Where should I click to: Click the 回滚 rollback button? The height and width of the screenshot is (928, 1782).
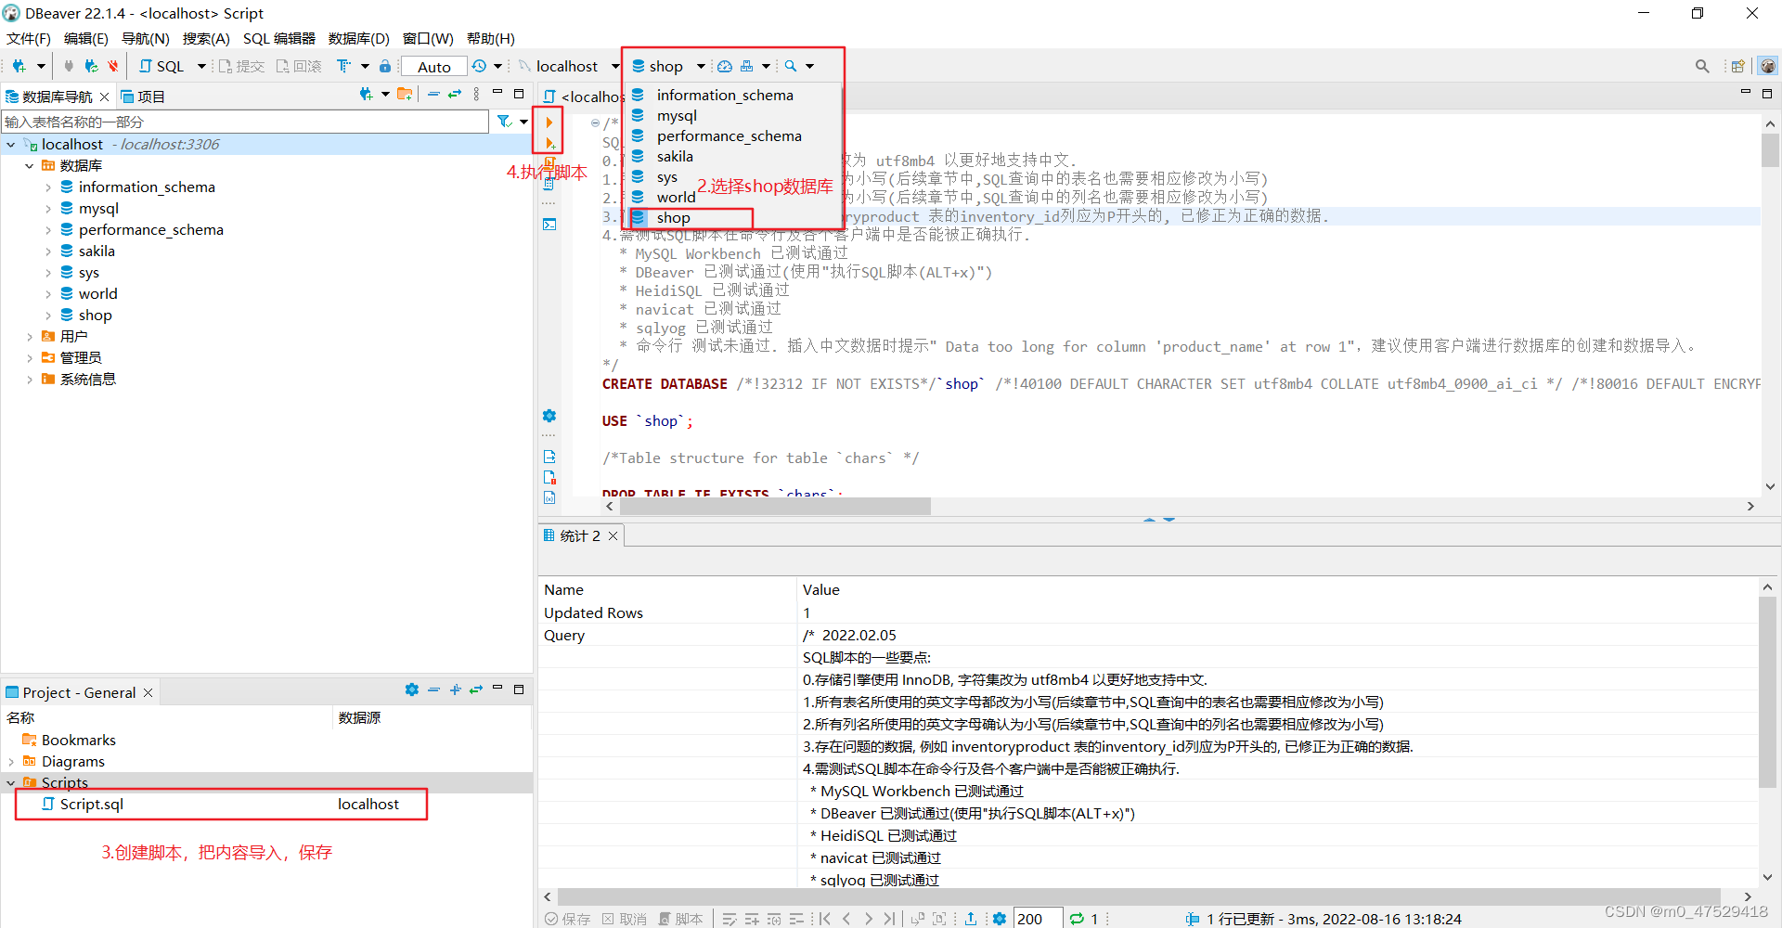click(298, 66)
